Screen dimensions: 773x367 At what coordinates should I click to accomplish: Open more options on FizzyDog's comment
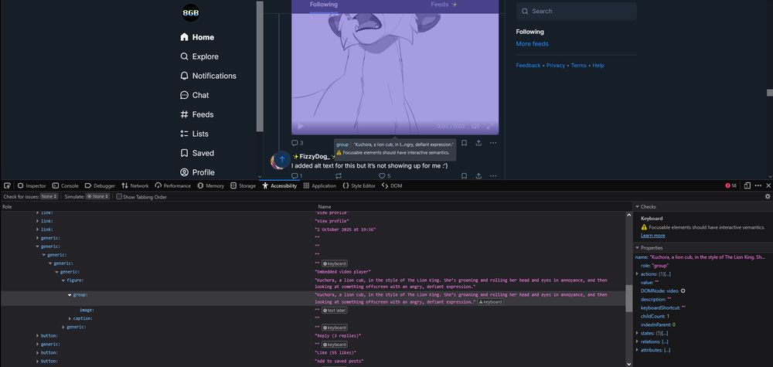pos(493,176)
